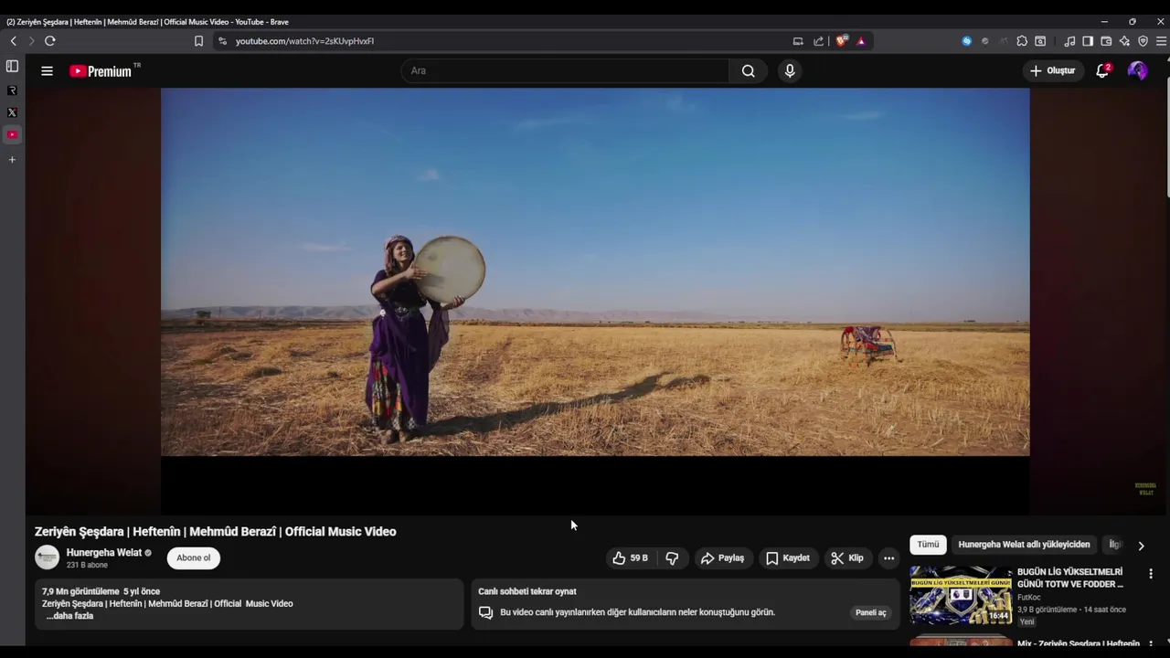
Task: Click 'Canlı sohbeti tekrar oynat' heading
Action: point(527,591)
